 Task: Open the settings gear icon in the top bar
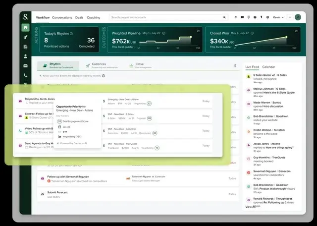coord(267,17)
